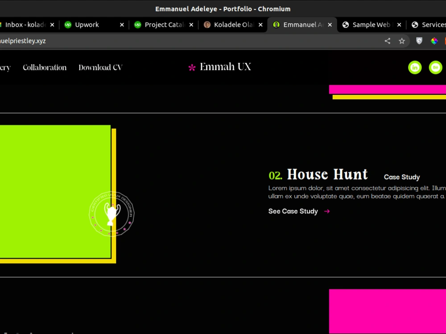Click the 02. project number
The height and width of the screenshot is (334, 446).
pos(275,175)
